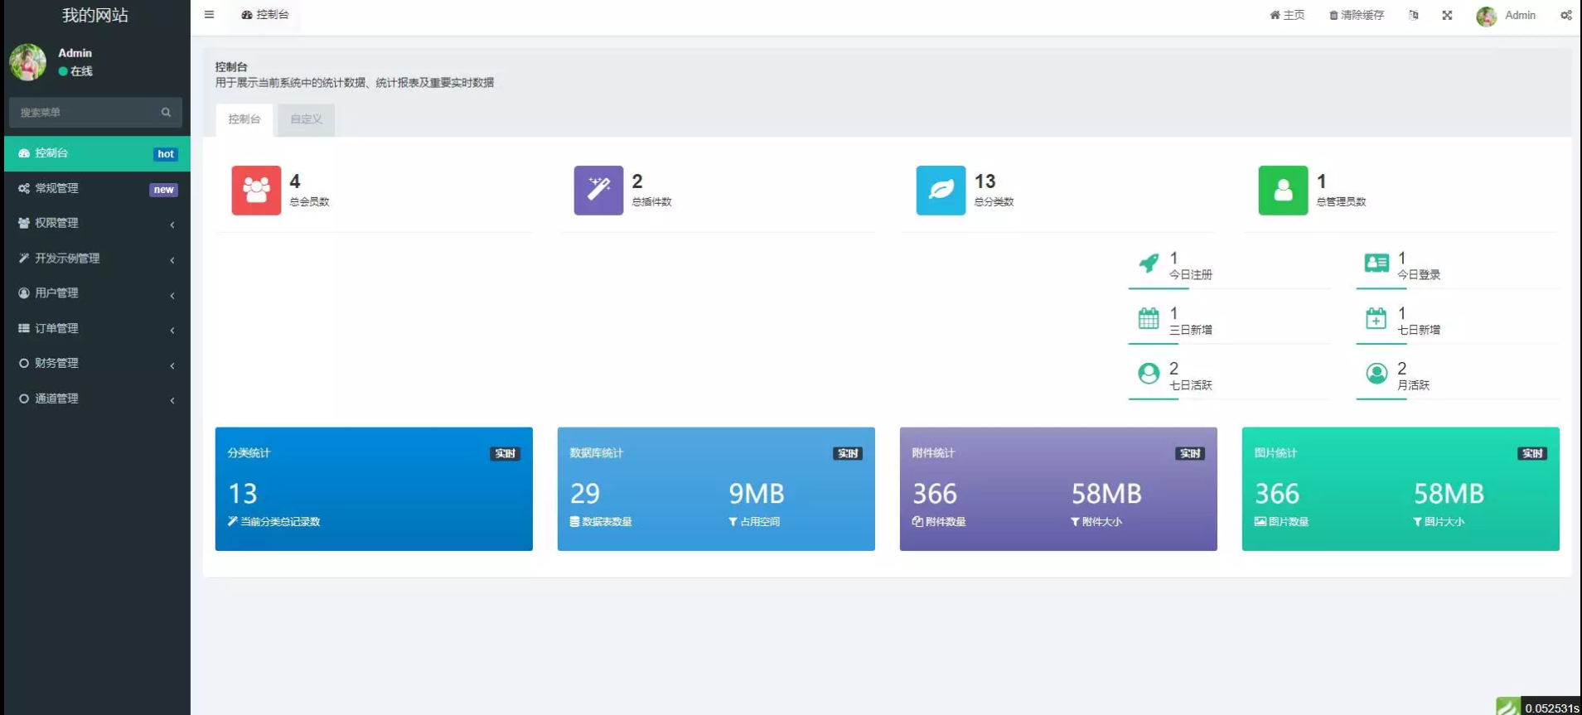Click the language switch icon in top bar

click(x=1414, y=15)
